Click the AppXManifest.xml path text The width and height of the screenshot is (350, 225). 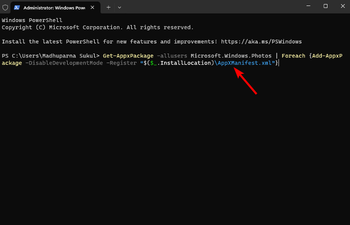(244, 63)
